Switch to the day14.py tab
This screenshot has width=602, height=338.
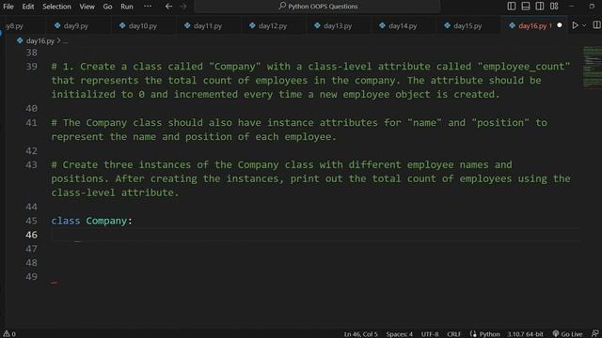tap(402, 25)
